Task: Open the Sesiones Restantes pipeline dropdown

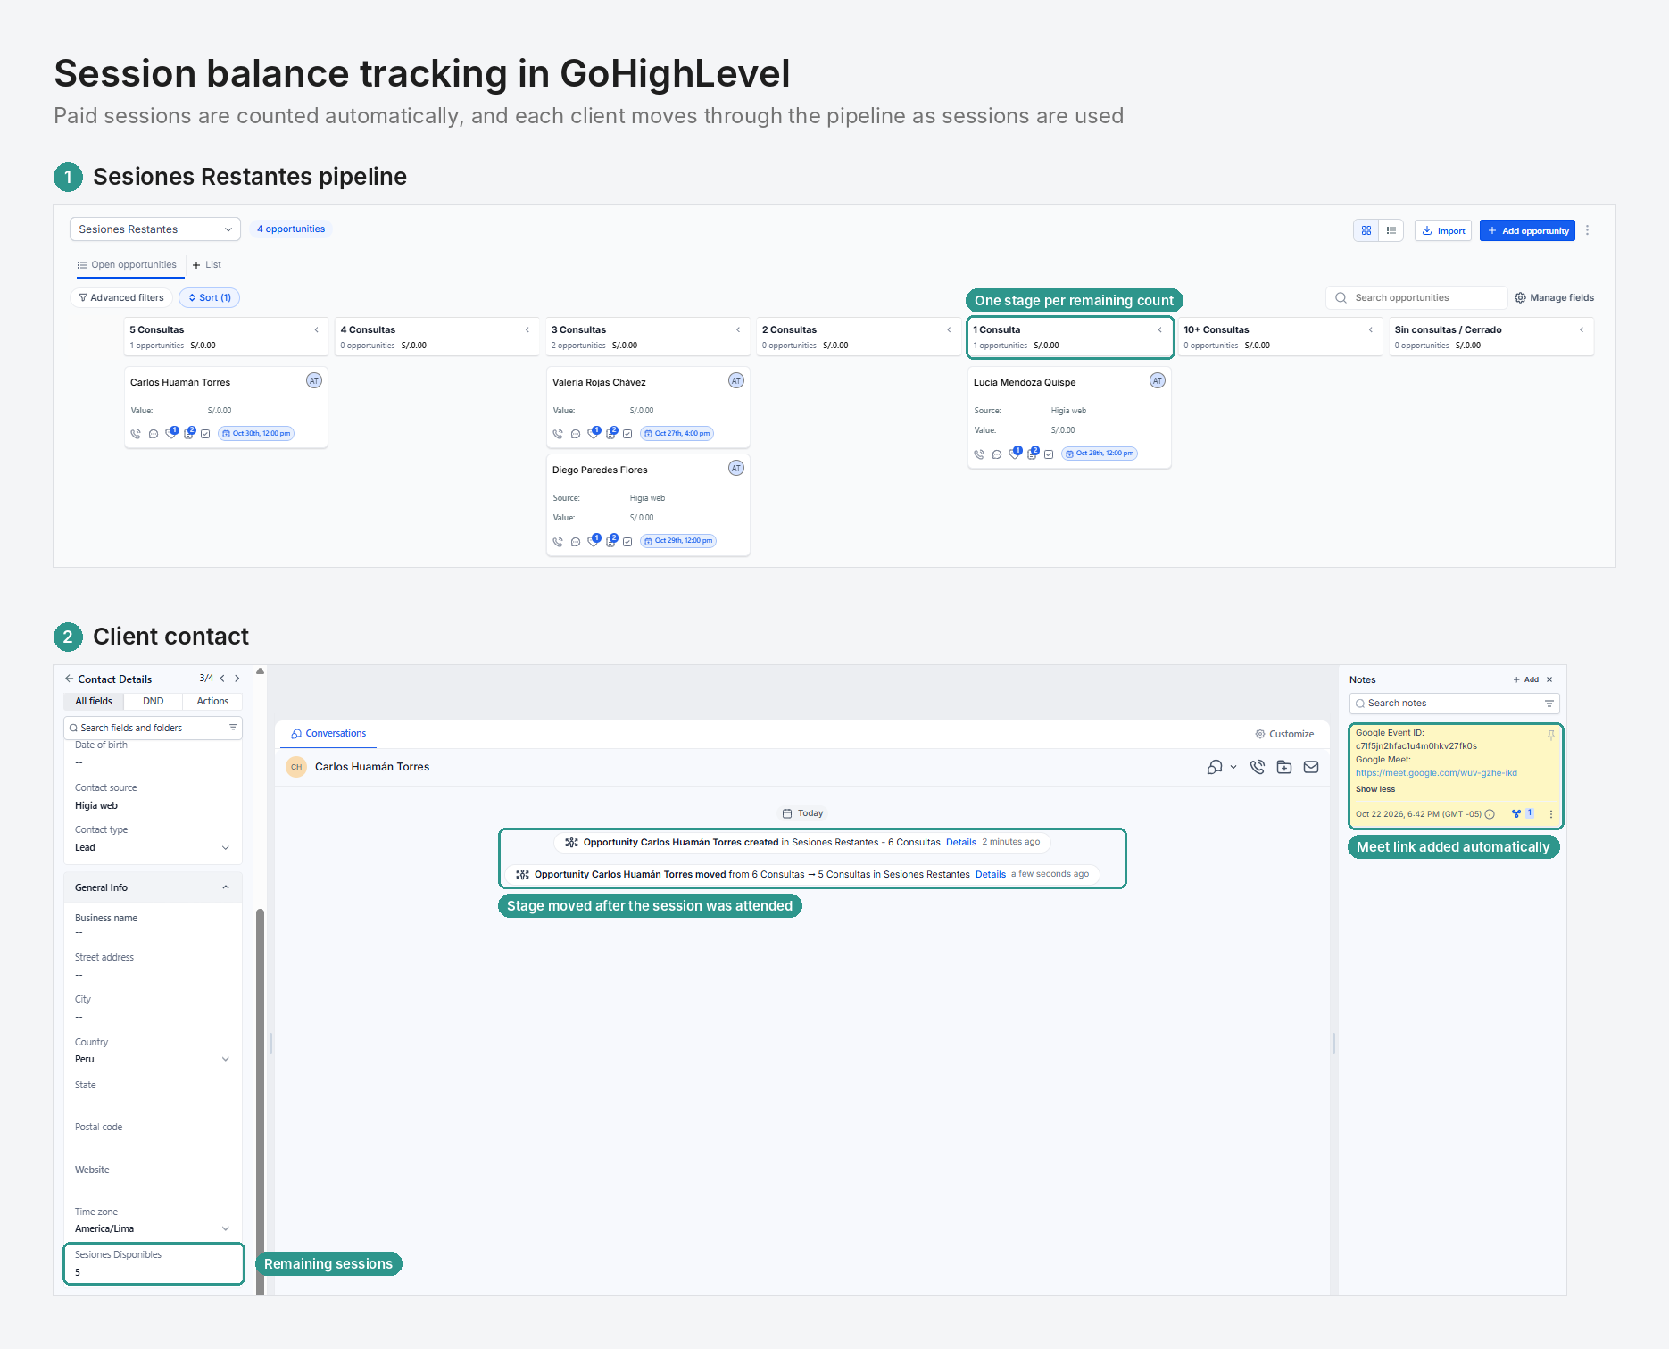Action: click(x=155, y=229)
